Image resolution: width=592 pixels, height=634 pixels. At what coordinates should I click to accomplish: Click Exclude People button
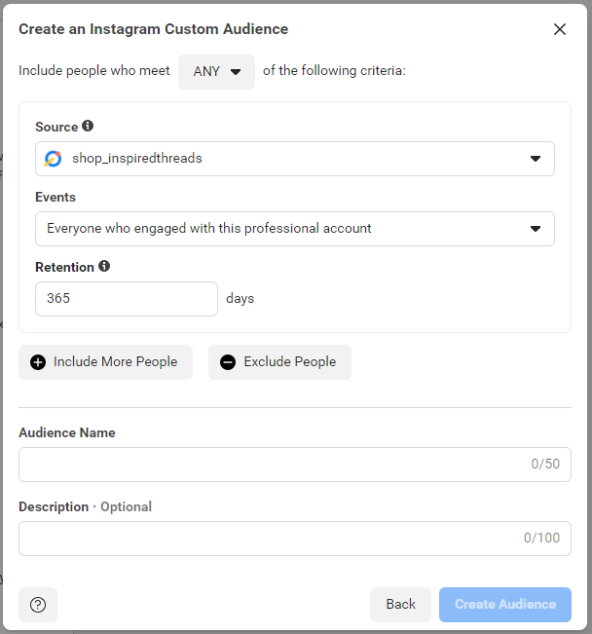click(279, 362)
